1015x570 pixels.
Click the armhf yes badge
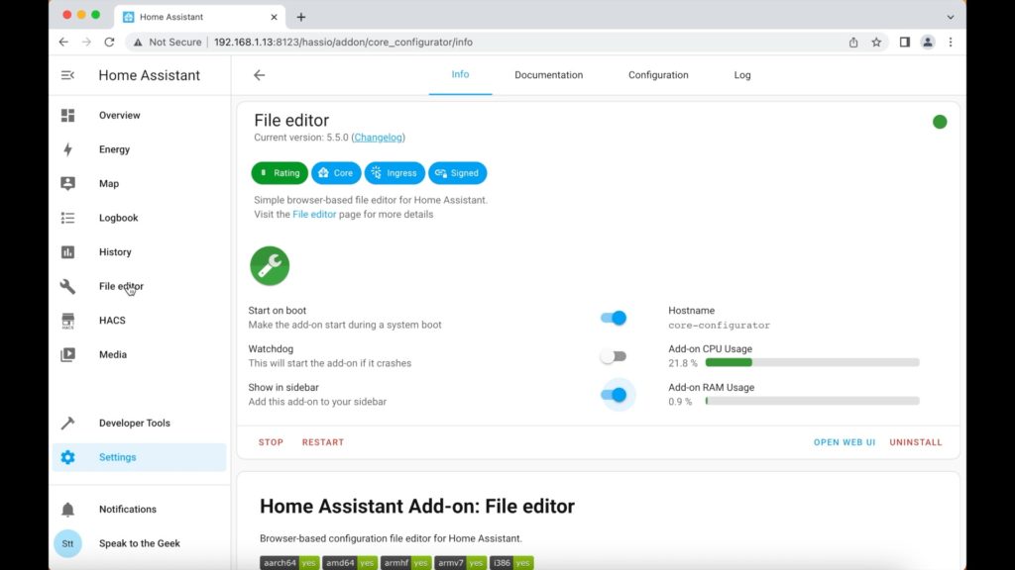[405, 563]
